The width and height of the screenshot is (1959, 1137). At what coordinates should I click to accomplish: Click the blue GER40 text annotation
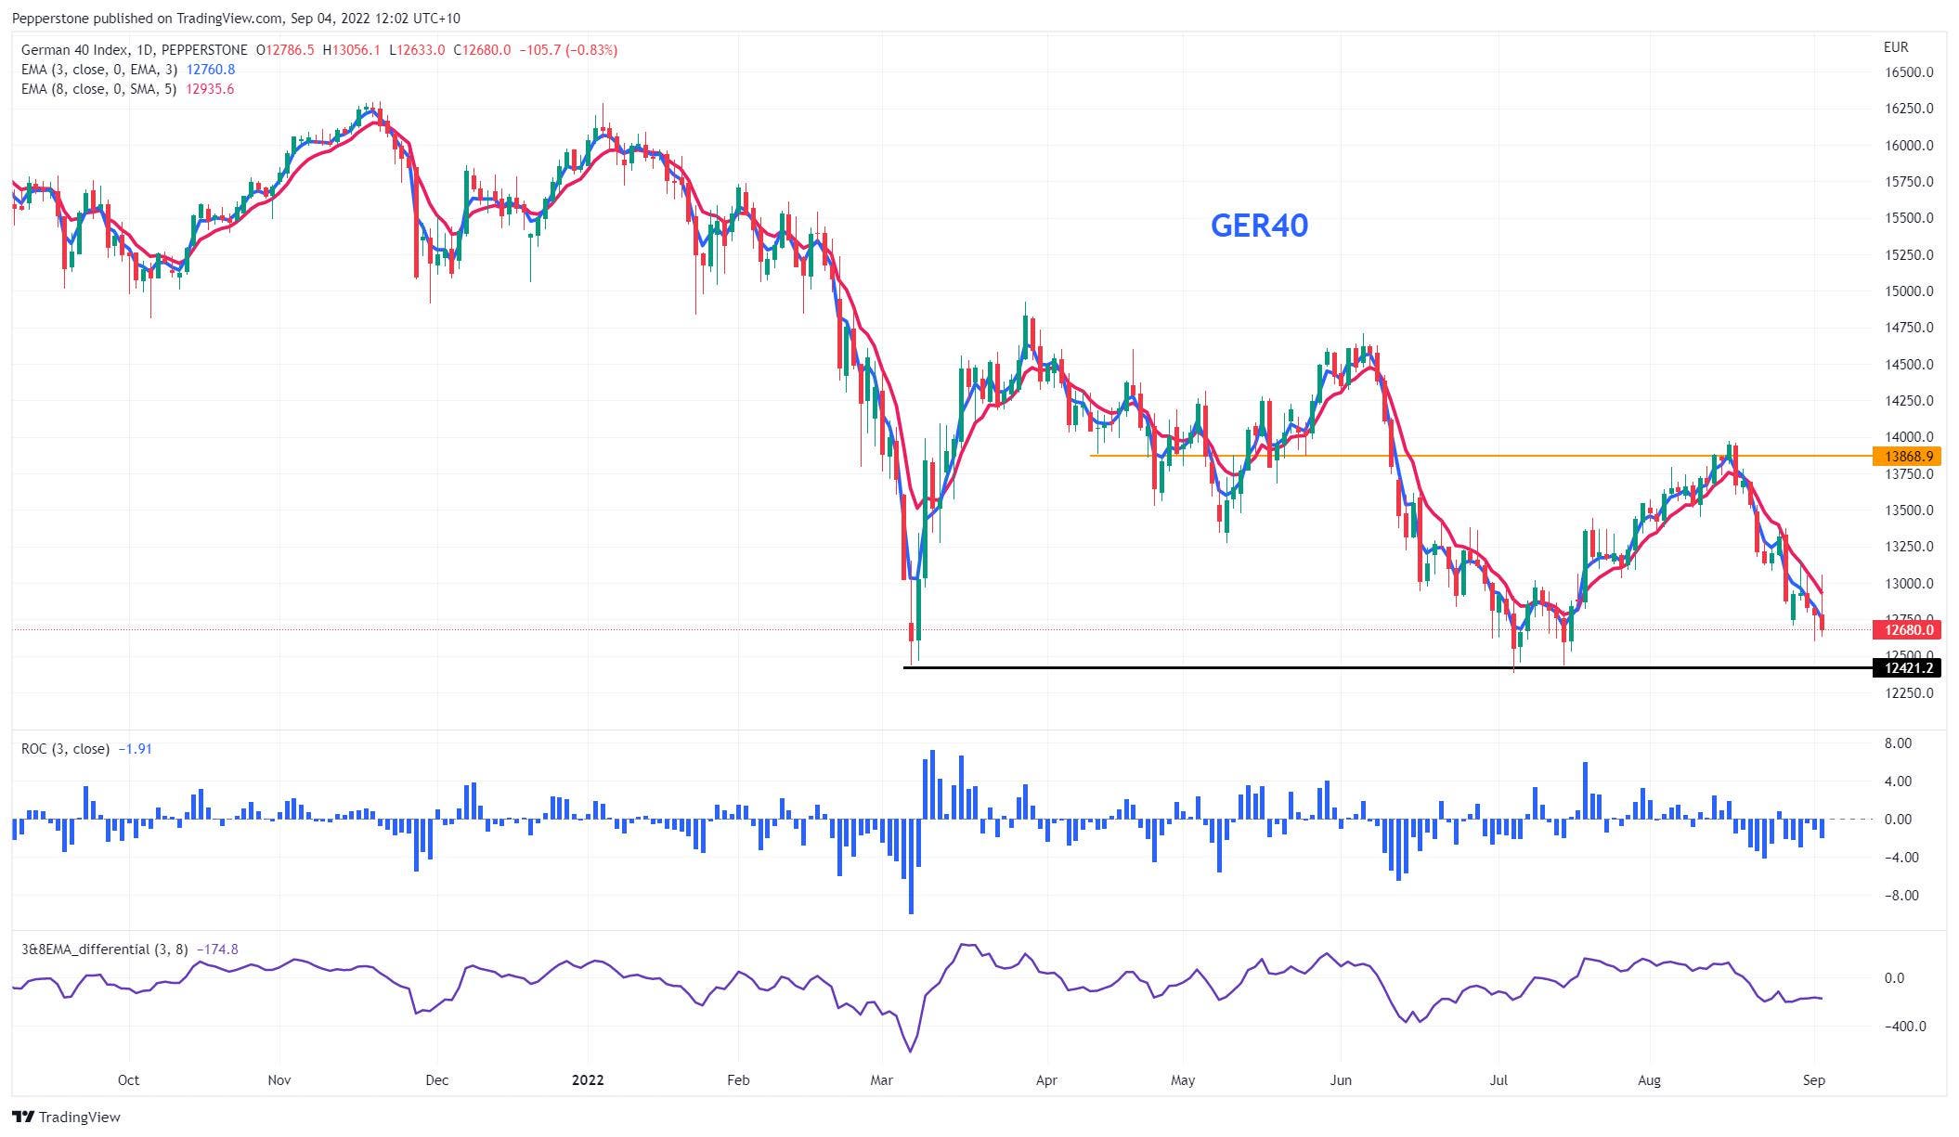point(1259,226)
